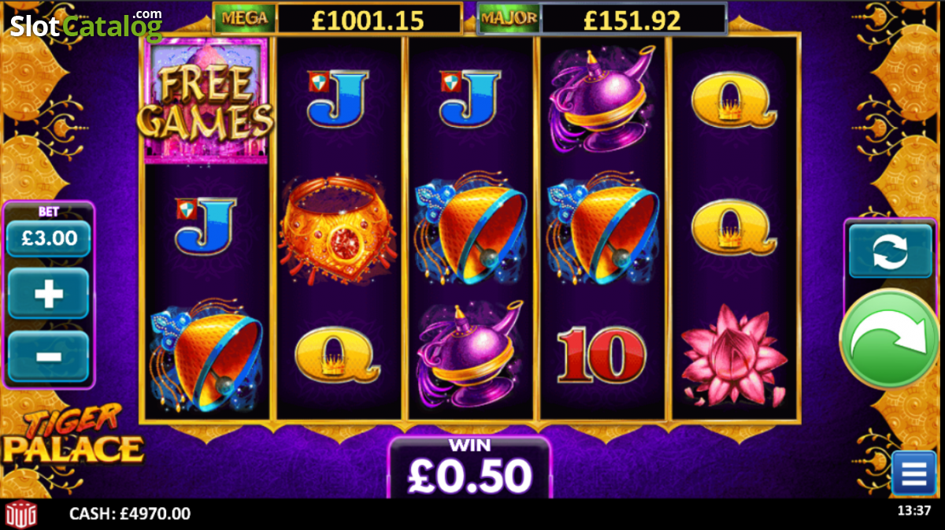Click the Mega jackpot £1001.15 display
945x530 pixels.
pyautogui.click(x=338, y=18)
